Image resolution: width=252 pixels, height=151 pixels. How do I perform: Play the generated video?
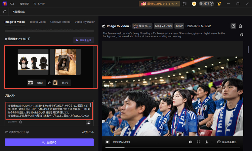point(108,142)
